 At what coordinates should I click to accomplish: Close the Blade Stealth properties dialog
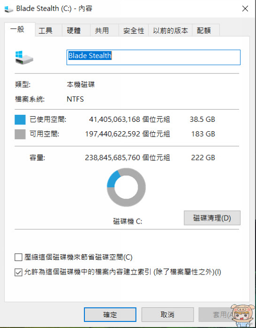245,8
